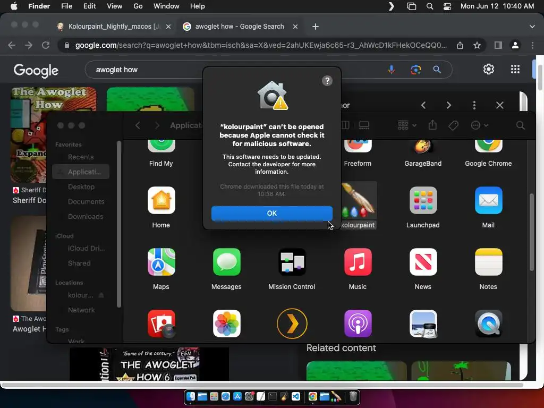
Task: Select the Freeform app icon
Action: 358,147
